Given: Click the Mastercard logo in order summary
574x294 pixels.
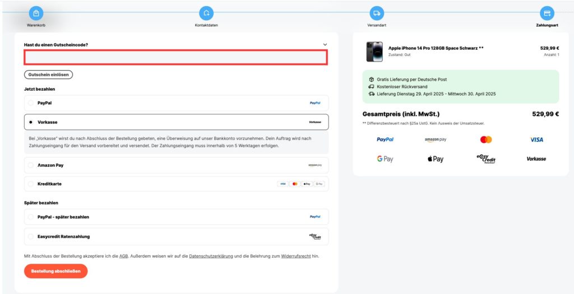Looking at the screenshot, I should [486, 139].
